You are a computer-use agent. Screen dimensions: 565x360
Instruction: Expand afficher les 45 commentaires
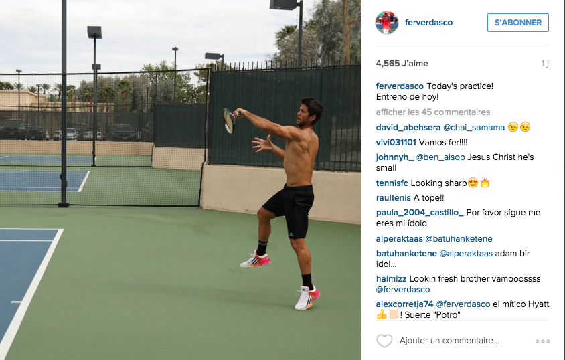[x=432, y=112]
